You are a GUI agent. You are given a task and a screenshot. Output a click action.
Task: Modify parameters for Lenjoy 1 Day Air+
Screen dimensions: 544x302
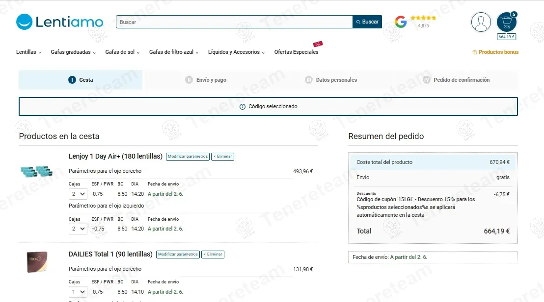[x=188, y=156]
